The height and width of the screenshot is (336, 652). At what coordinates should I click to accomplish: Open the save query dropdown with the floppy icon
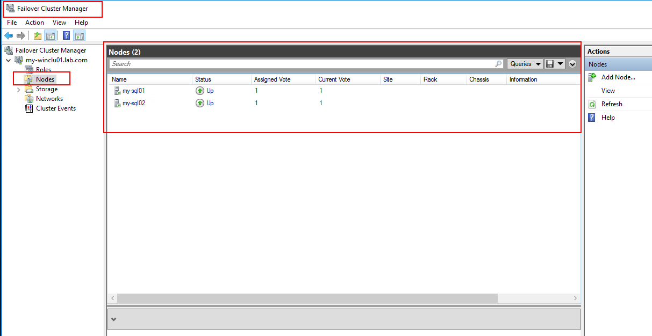[x=555, y=64]
